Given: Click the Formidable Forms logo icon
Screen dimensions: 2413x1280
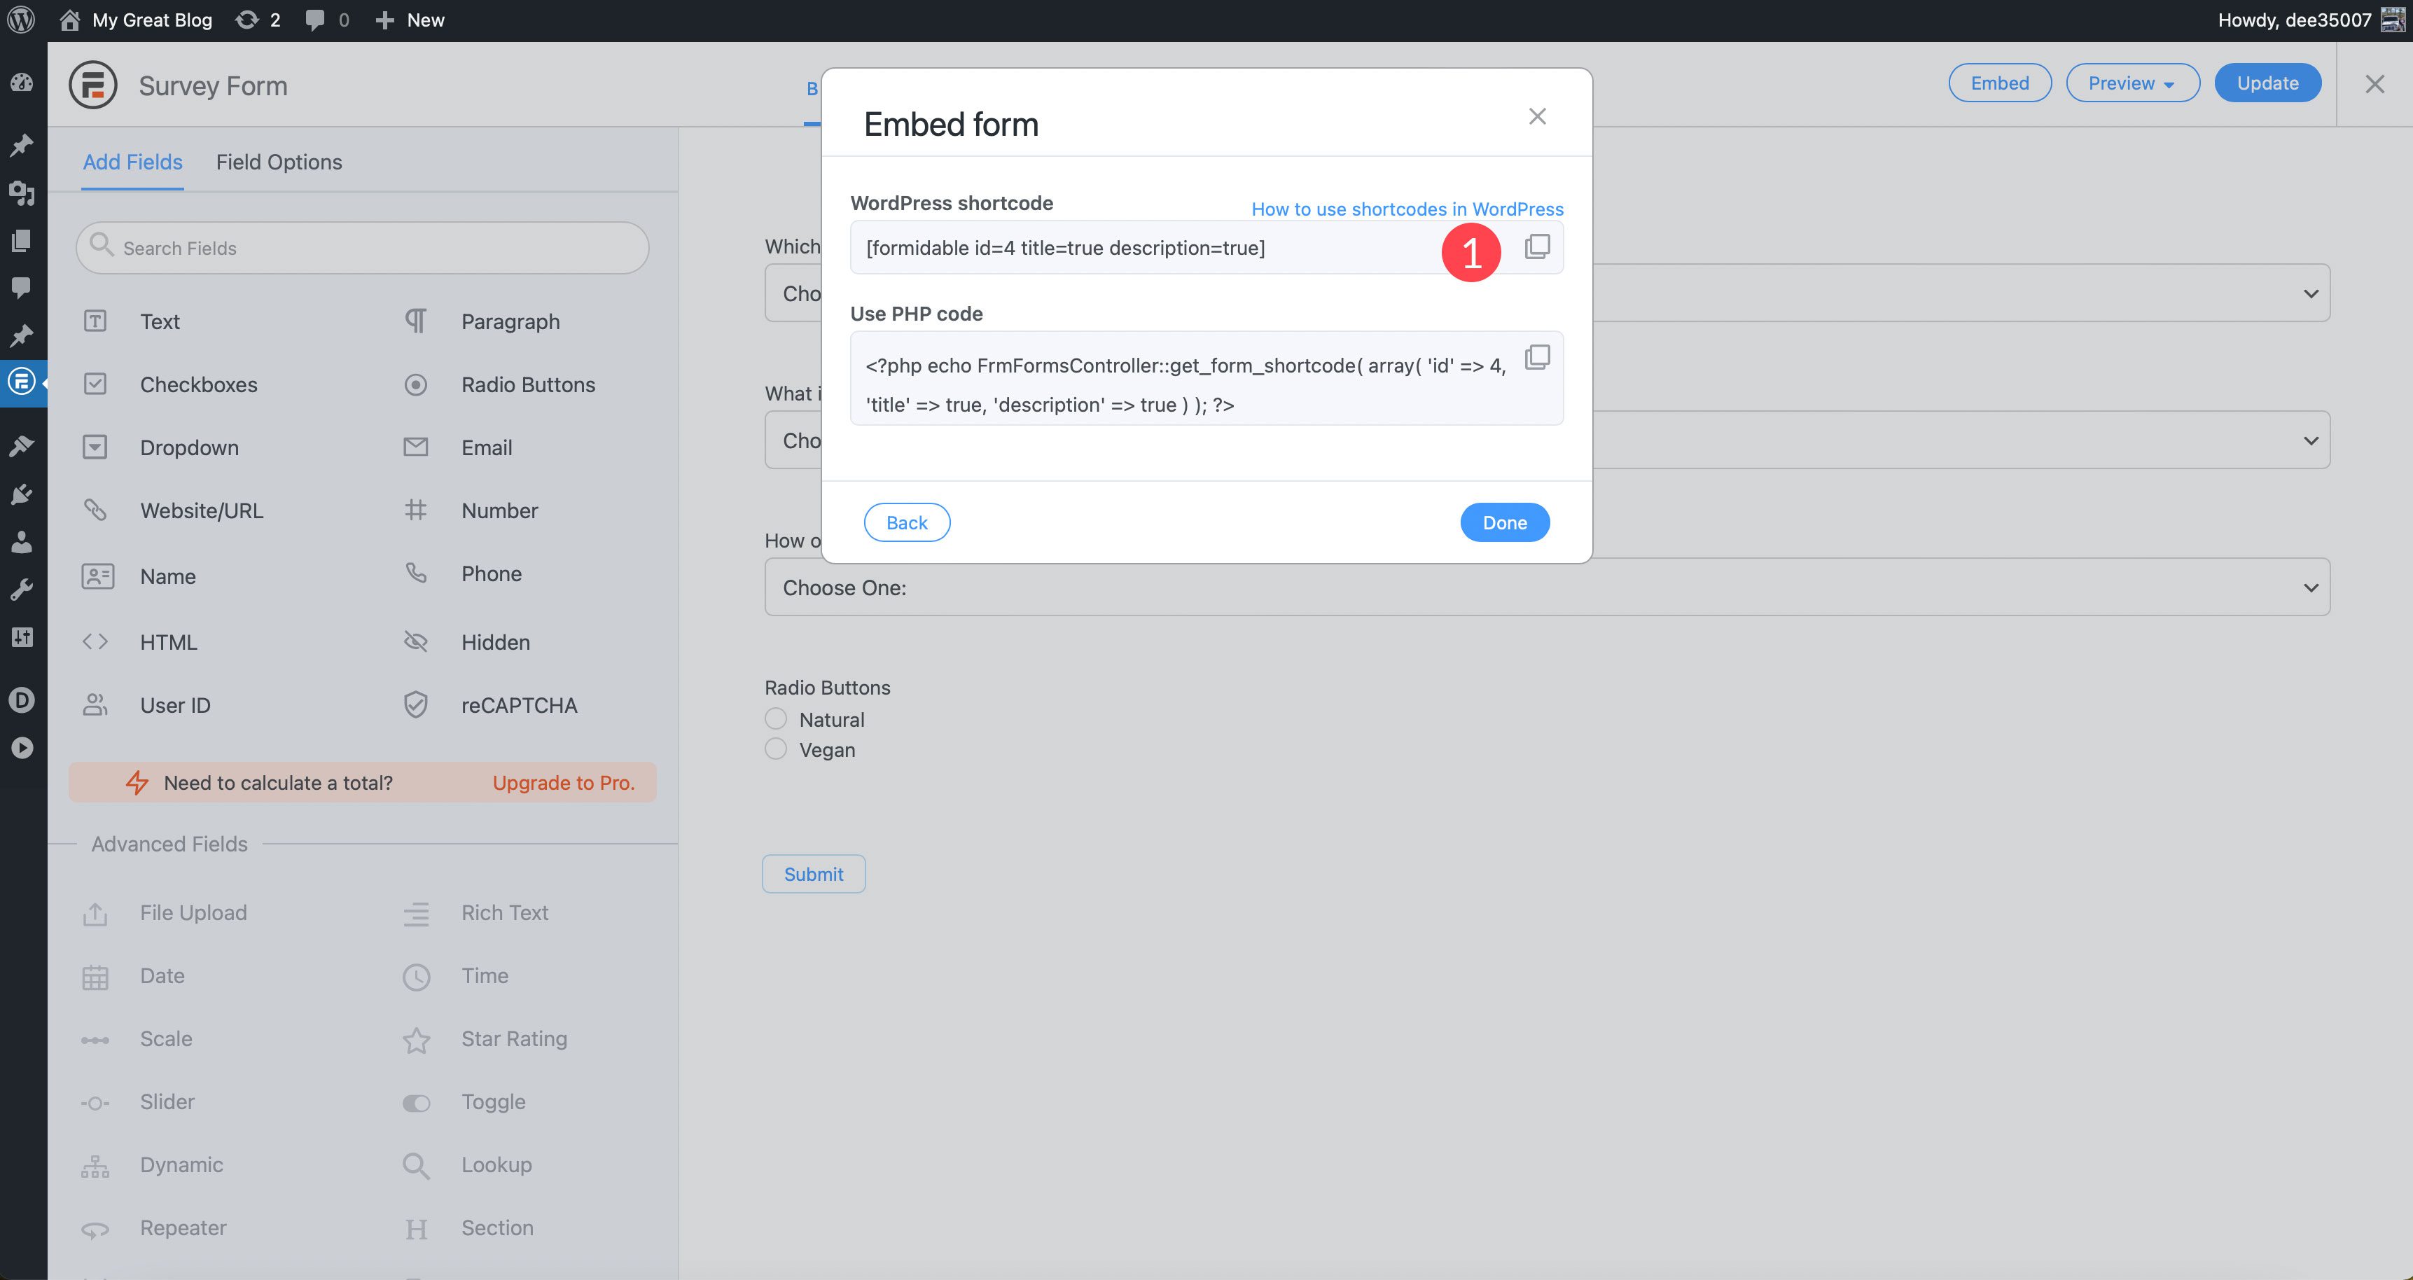Looking at the screenshot, I should pos(92,85).
